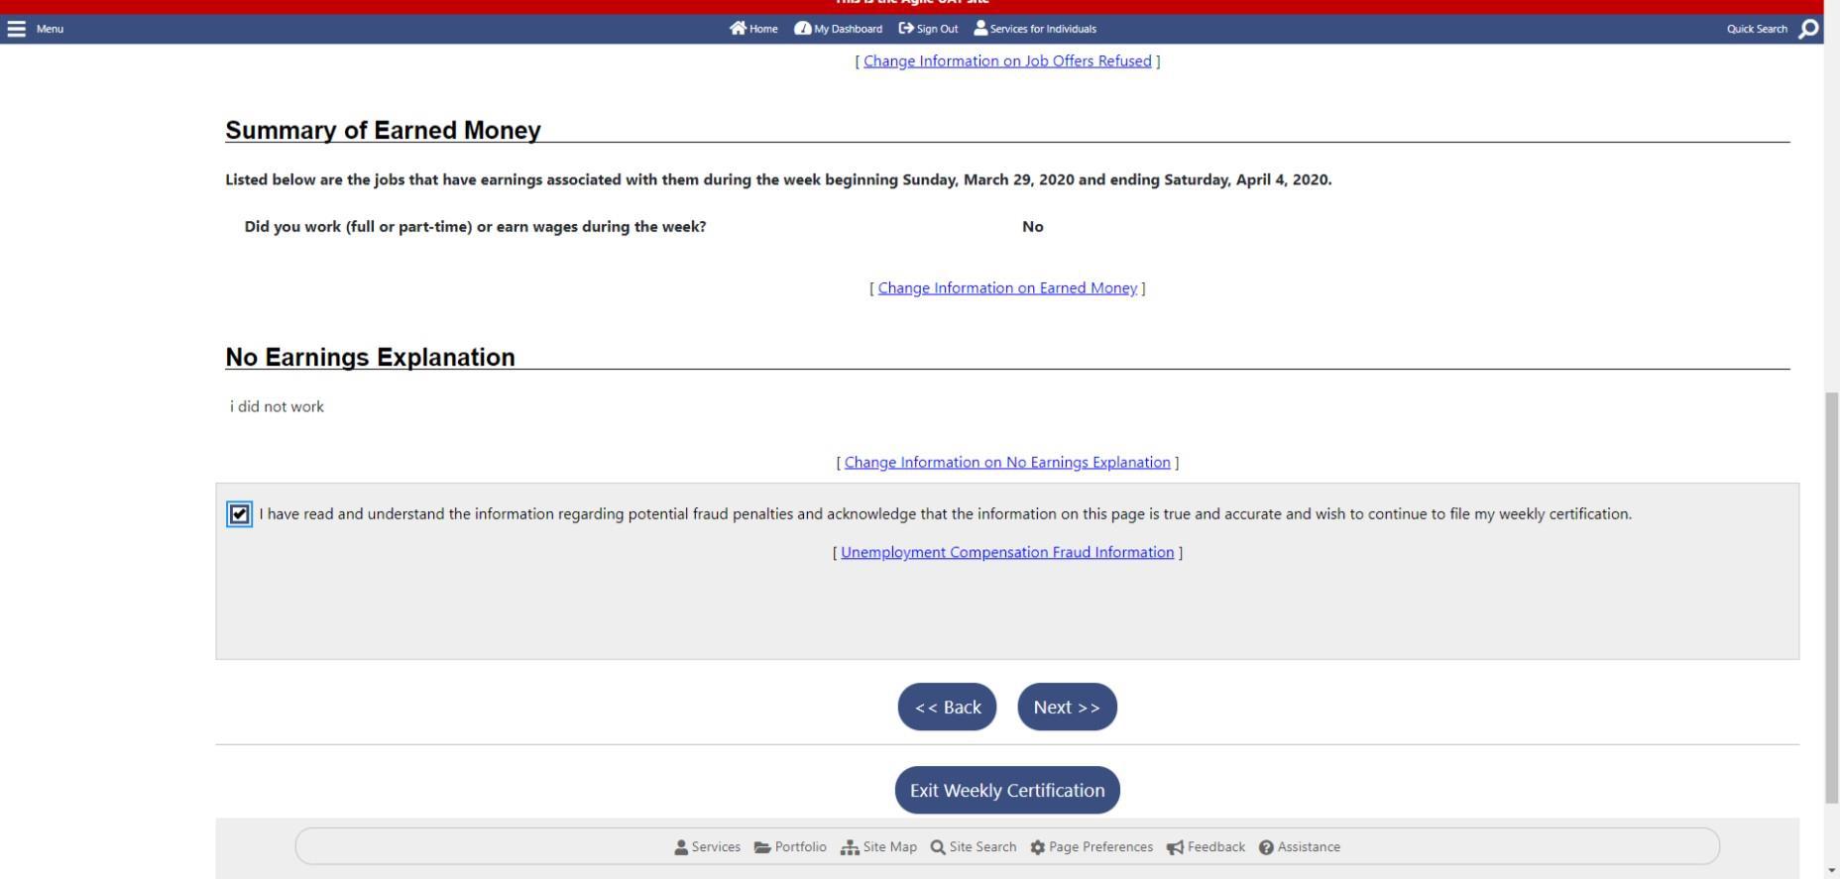Click the Sign Out arrow icon
The width and height of the screenshot is (1840, 879).
click(906, 29)
